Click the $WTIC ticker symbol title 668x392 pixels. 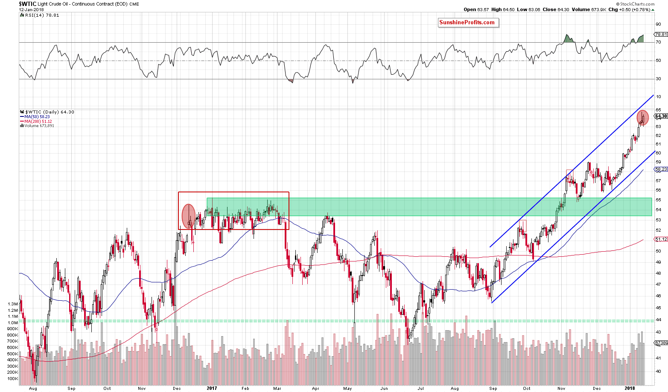28,3
